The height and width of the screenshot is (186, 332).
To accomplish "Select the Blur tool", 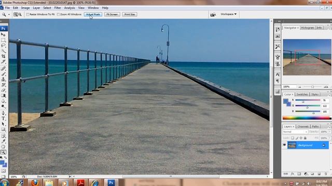I will pyautogui.click(x=3, y=101).
